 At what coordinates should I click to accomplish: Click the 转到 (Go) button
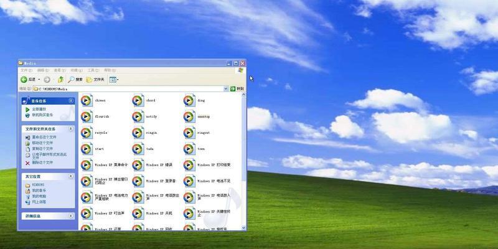237,88
